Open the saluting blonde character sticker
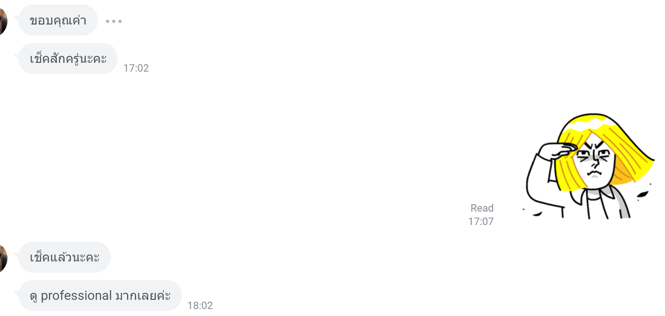Viewport: 665px width, 316px height. coord(589,166)
